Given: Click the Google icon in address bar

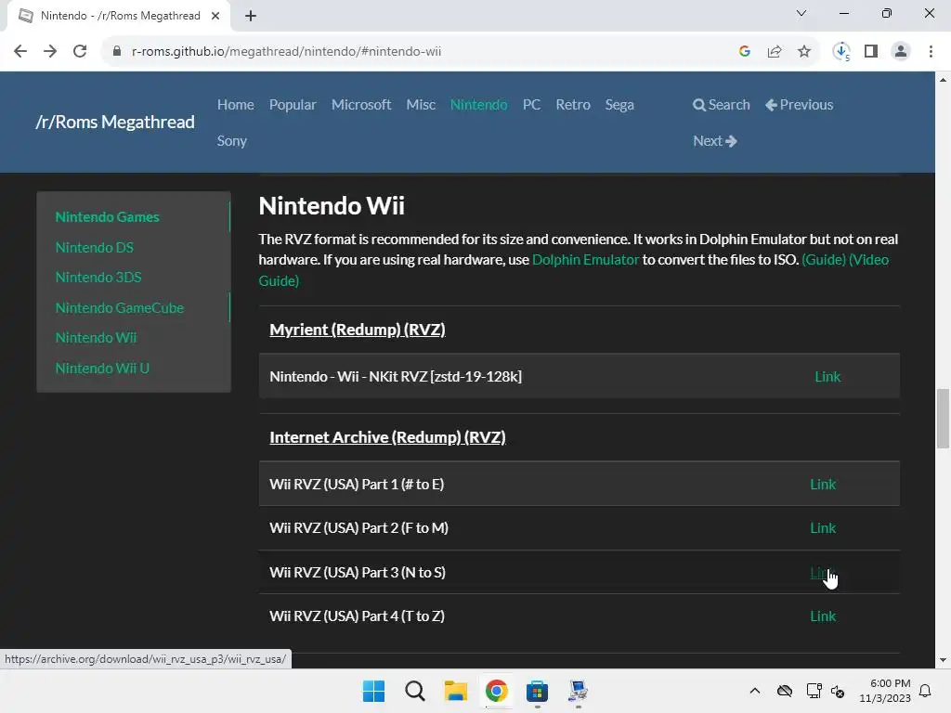Looking at the screenshot, I should coord(745,52).
